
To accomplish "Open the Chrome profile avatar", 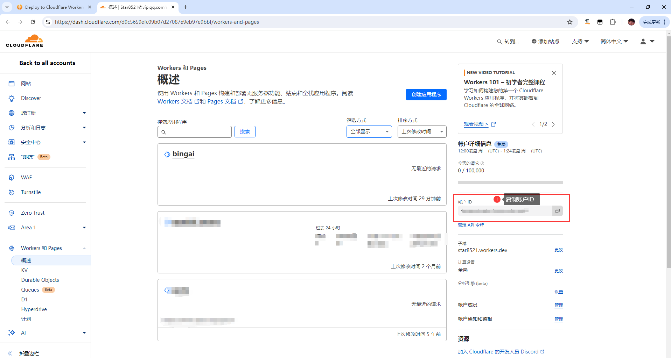I will click(631, 22).
